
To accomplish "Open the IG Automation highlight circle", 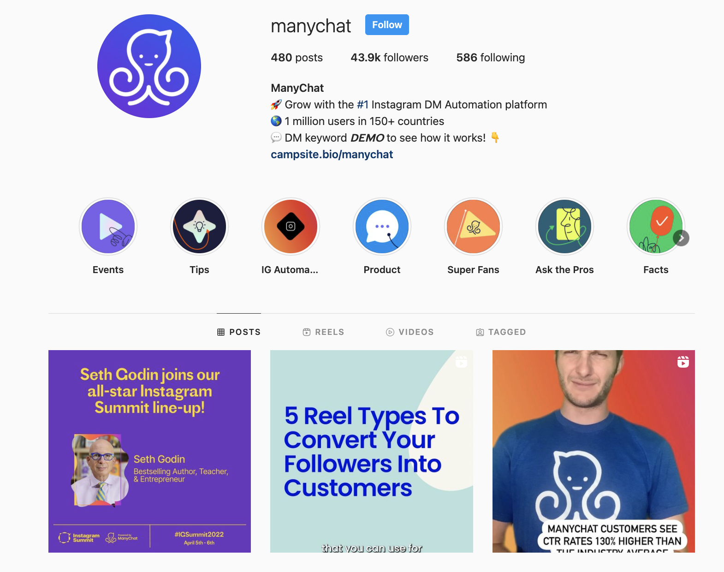I will coord(291,226).
